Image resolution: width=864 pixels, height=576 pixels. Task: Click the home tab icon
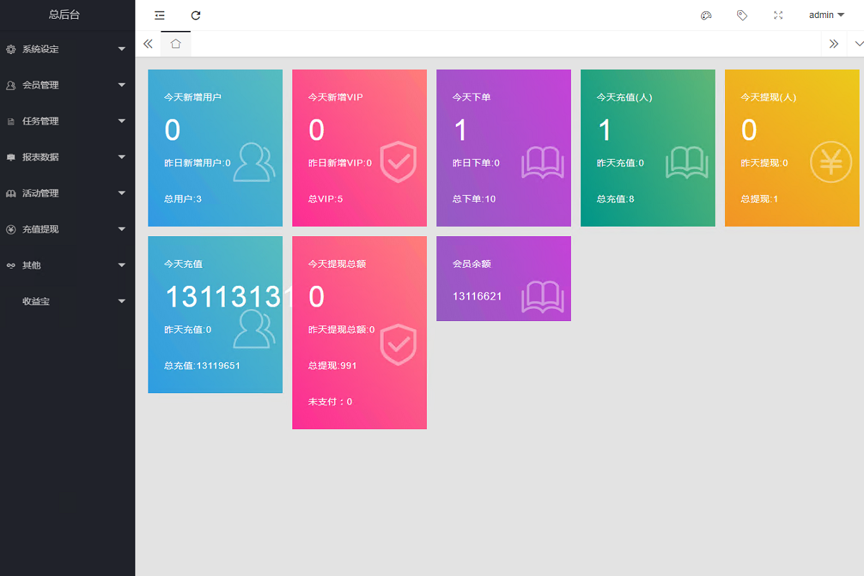(x=176, y=44)
